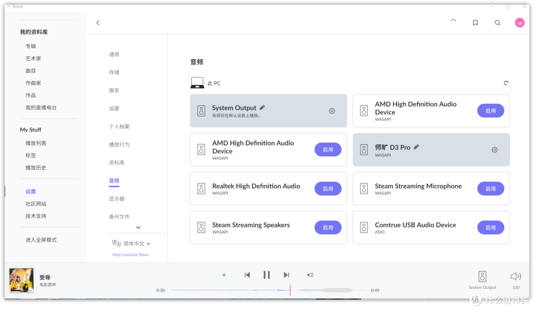This screenshot has width=534, height=311.
Task: Enable Realtek High Definition Audio
Action: click(x=328, y=189)
